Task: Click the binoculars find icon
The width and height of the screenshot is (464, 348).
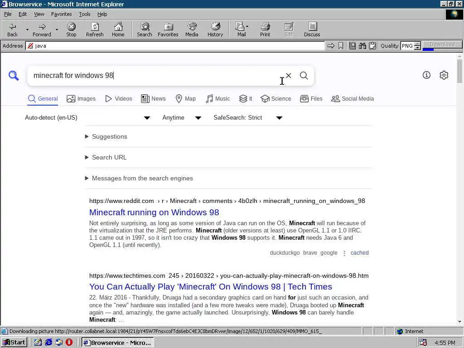Action: pos(362,46)
